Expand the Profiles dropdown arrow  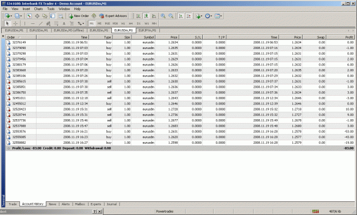pyautogui.click(x=21, y=16)
